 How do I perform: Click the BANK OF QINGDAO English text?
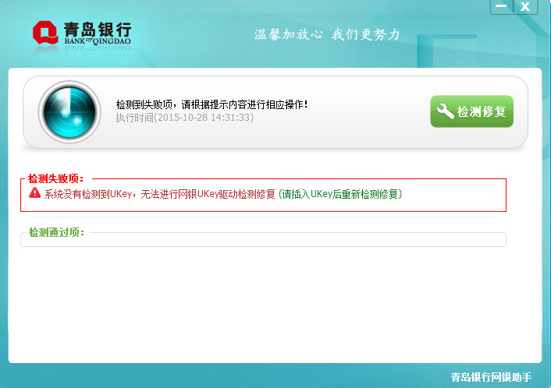pyautogui.click(x=97, y=45)
